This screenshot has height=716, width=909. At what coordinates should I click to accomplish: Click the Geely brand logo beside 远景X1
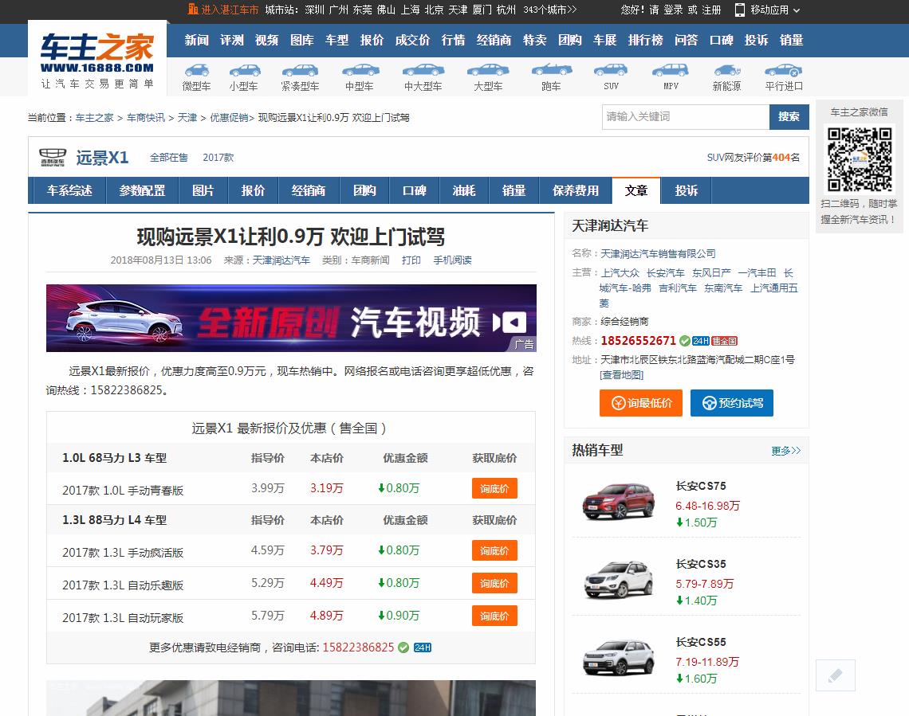click(x=53, y=158)
